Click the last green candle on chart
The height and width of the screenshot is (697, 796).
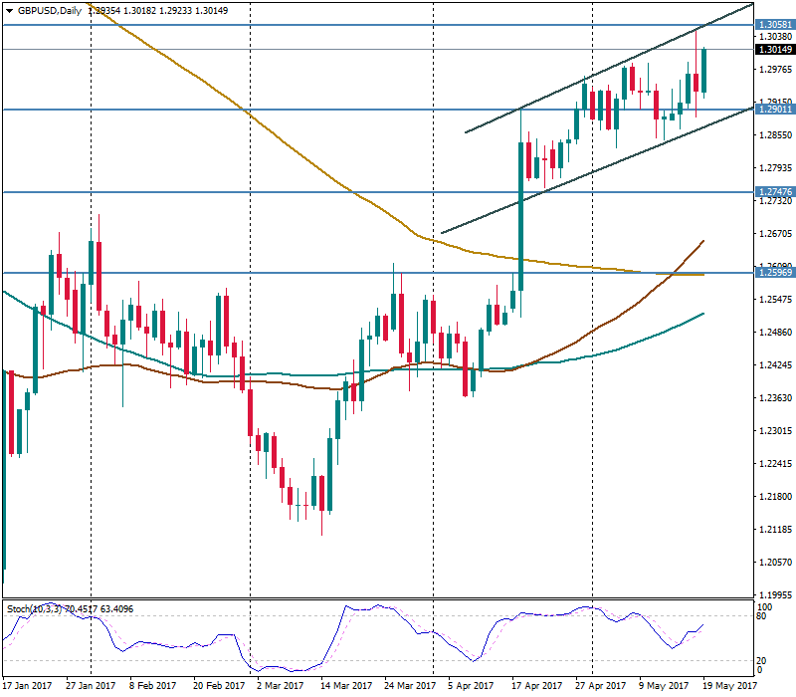click(704, 70)
